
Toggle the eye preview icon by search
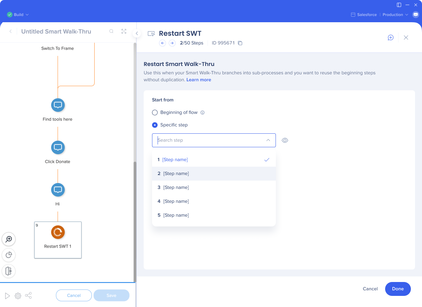[285, 140]
